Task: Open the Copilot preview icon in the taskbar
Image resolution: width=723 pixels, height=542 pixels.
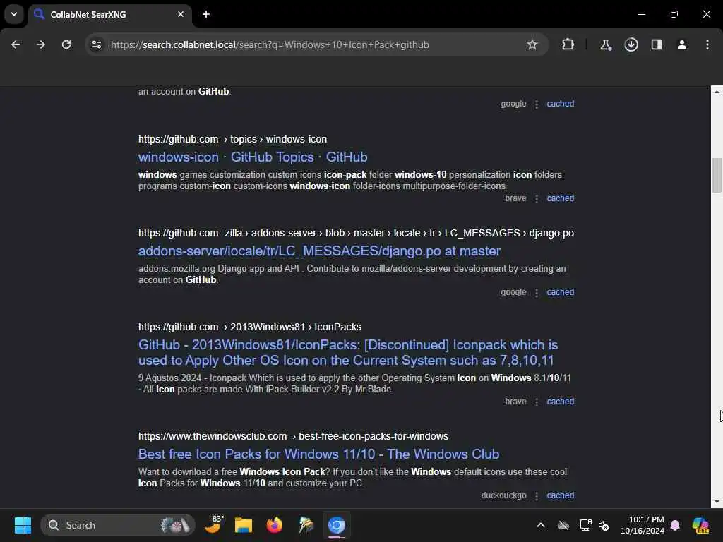Action: coord(700,525)
